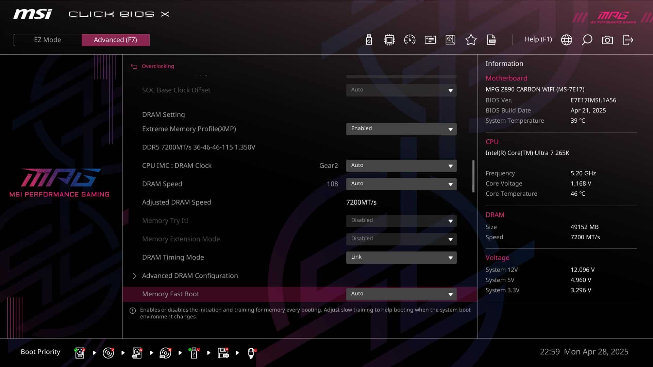The width and height of the screenshot is (653, 367).
Task: Open the board settings gear icon
Action: pyautogui.click(x=450, y=40)
